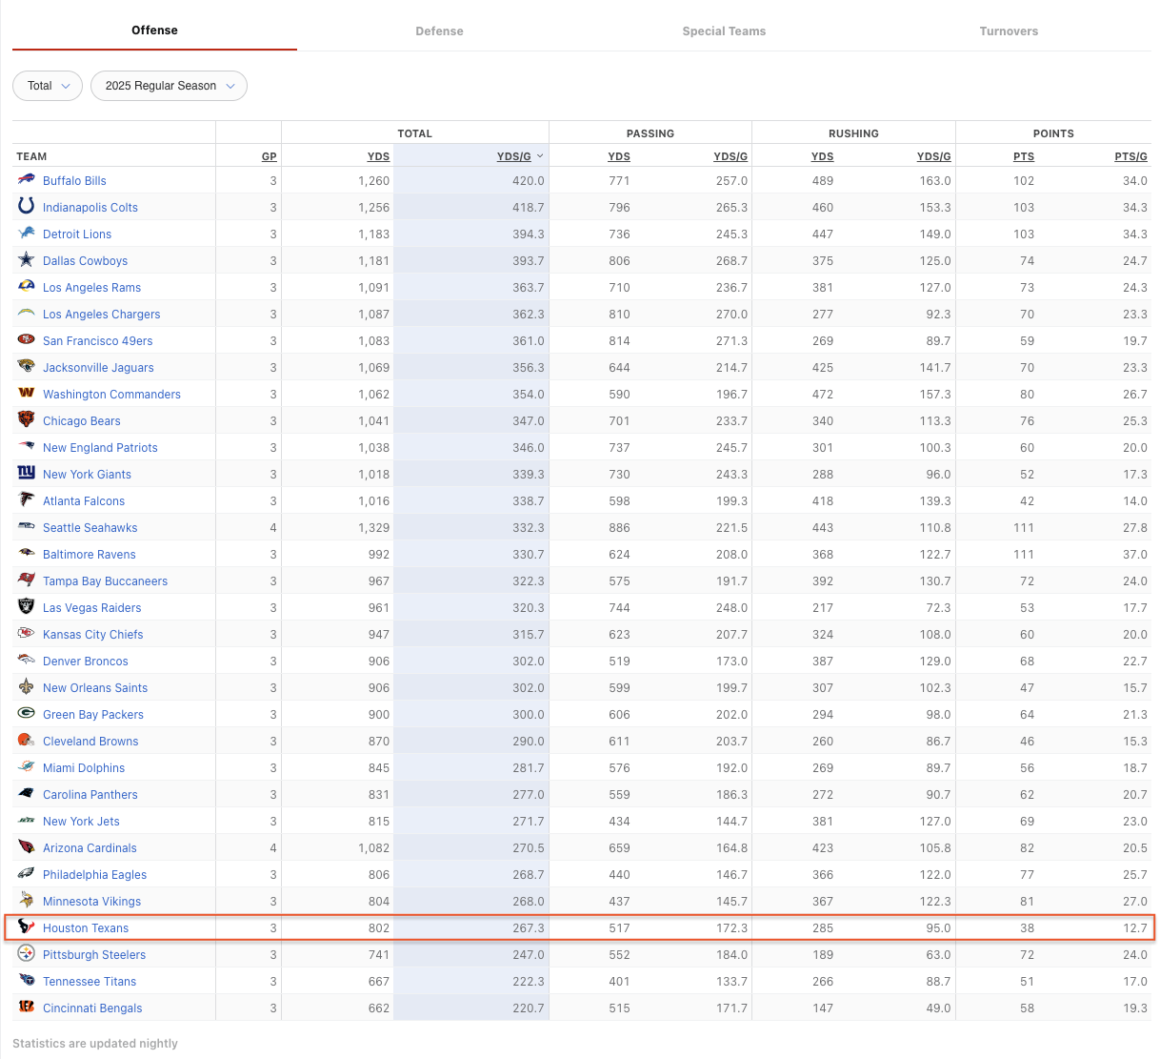Click the Cleveland Browns helmet logo
This screenshot has width=1160, height=1059.
coord(27,741)
